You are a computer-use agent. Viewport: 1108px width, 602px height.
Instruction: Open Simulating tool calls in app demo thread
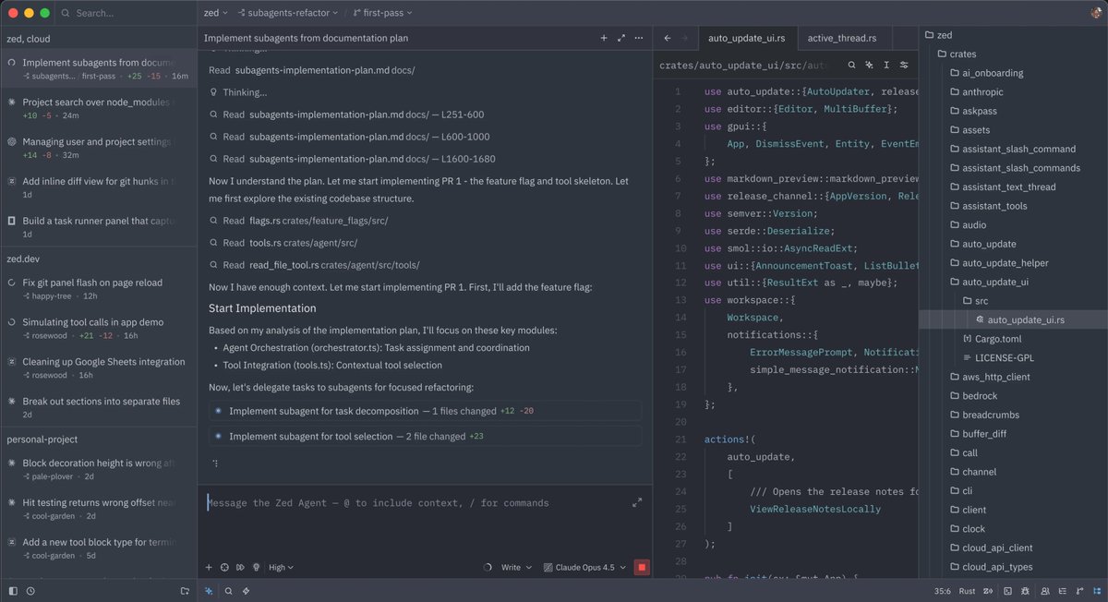pyautogui.click(x=98, y=329)
